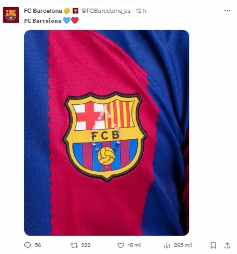
Task: Click the 922 reposts count
Action: [x=86, y=245]
